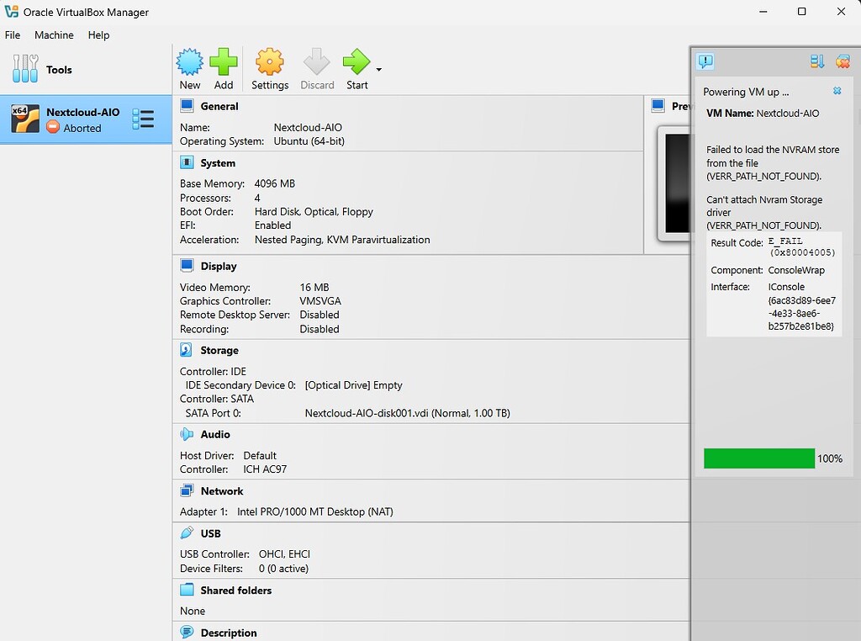Open the Machine menu
Screen dimensions: 861x641
pyautogui.click(x=54, y=35)
